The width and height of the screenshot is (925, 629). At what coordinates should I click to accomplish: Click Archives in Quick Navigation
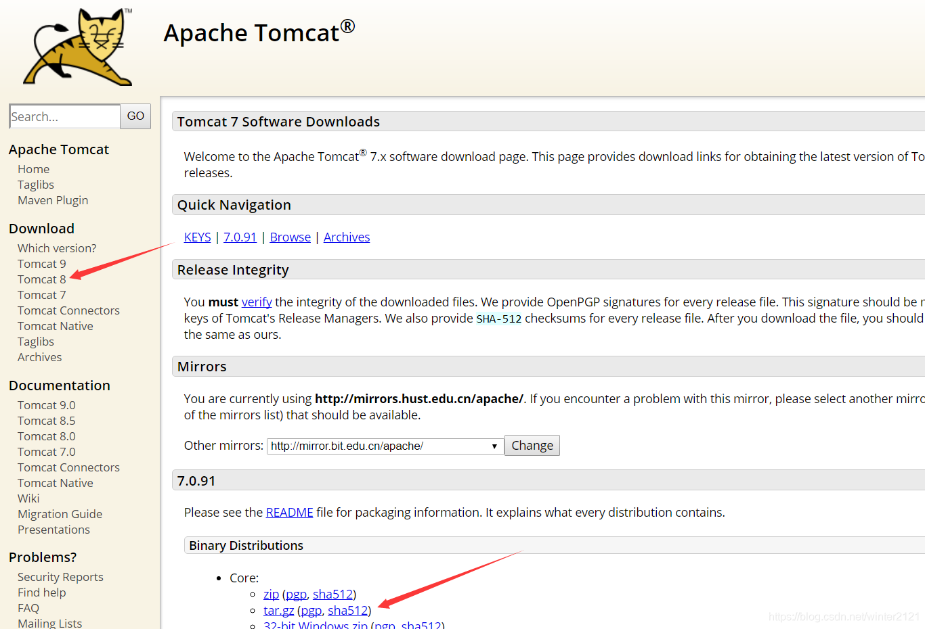coord(347,237)
